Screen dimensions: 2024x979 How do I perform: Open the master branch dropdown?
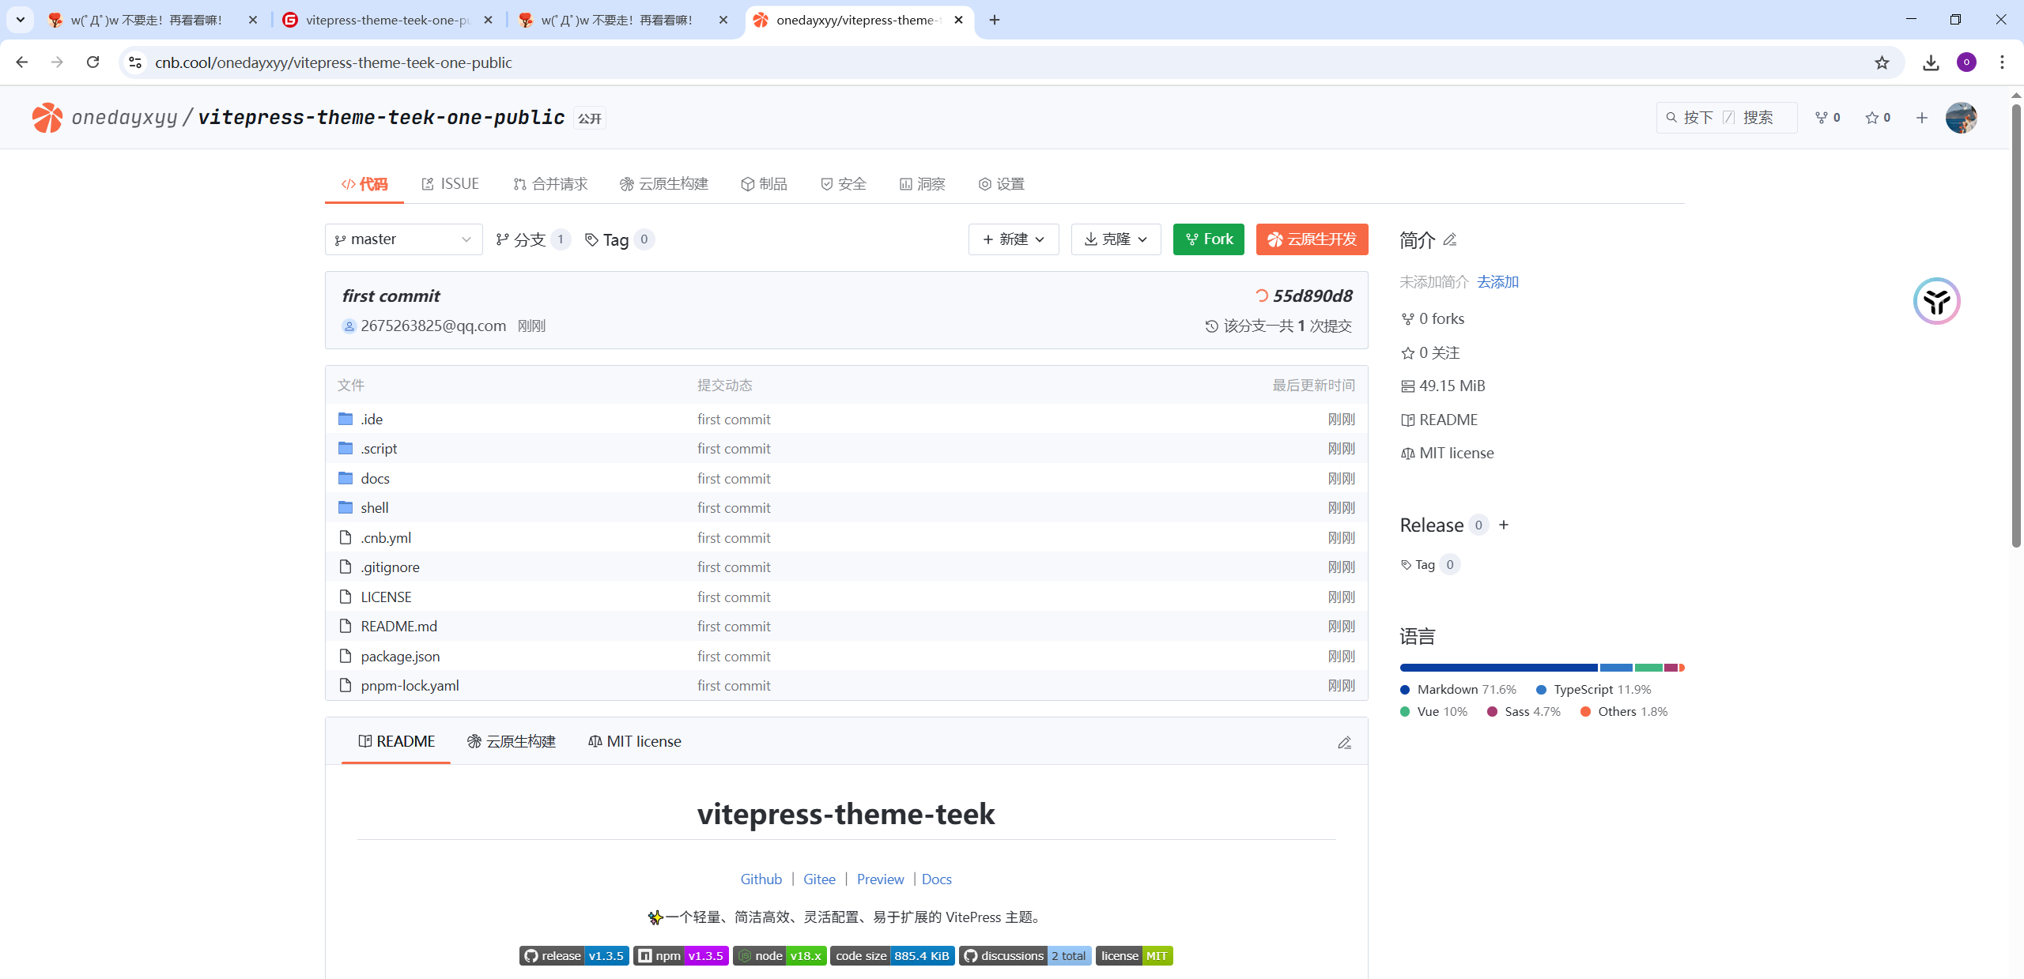tap(403, 239)
